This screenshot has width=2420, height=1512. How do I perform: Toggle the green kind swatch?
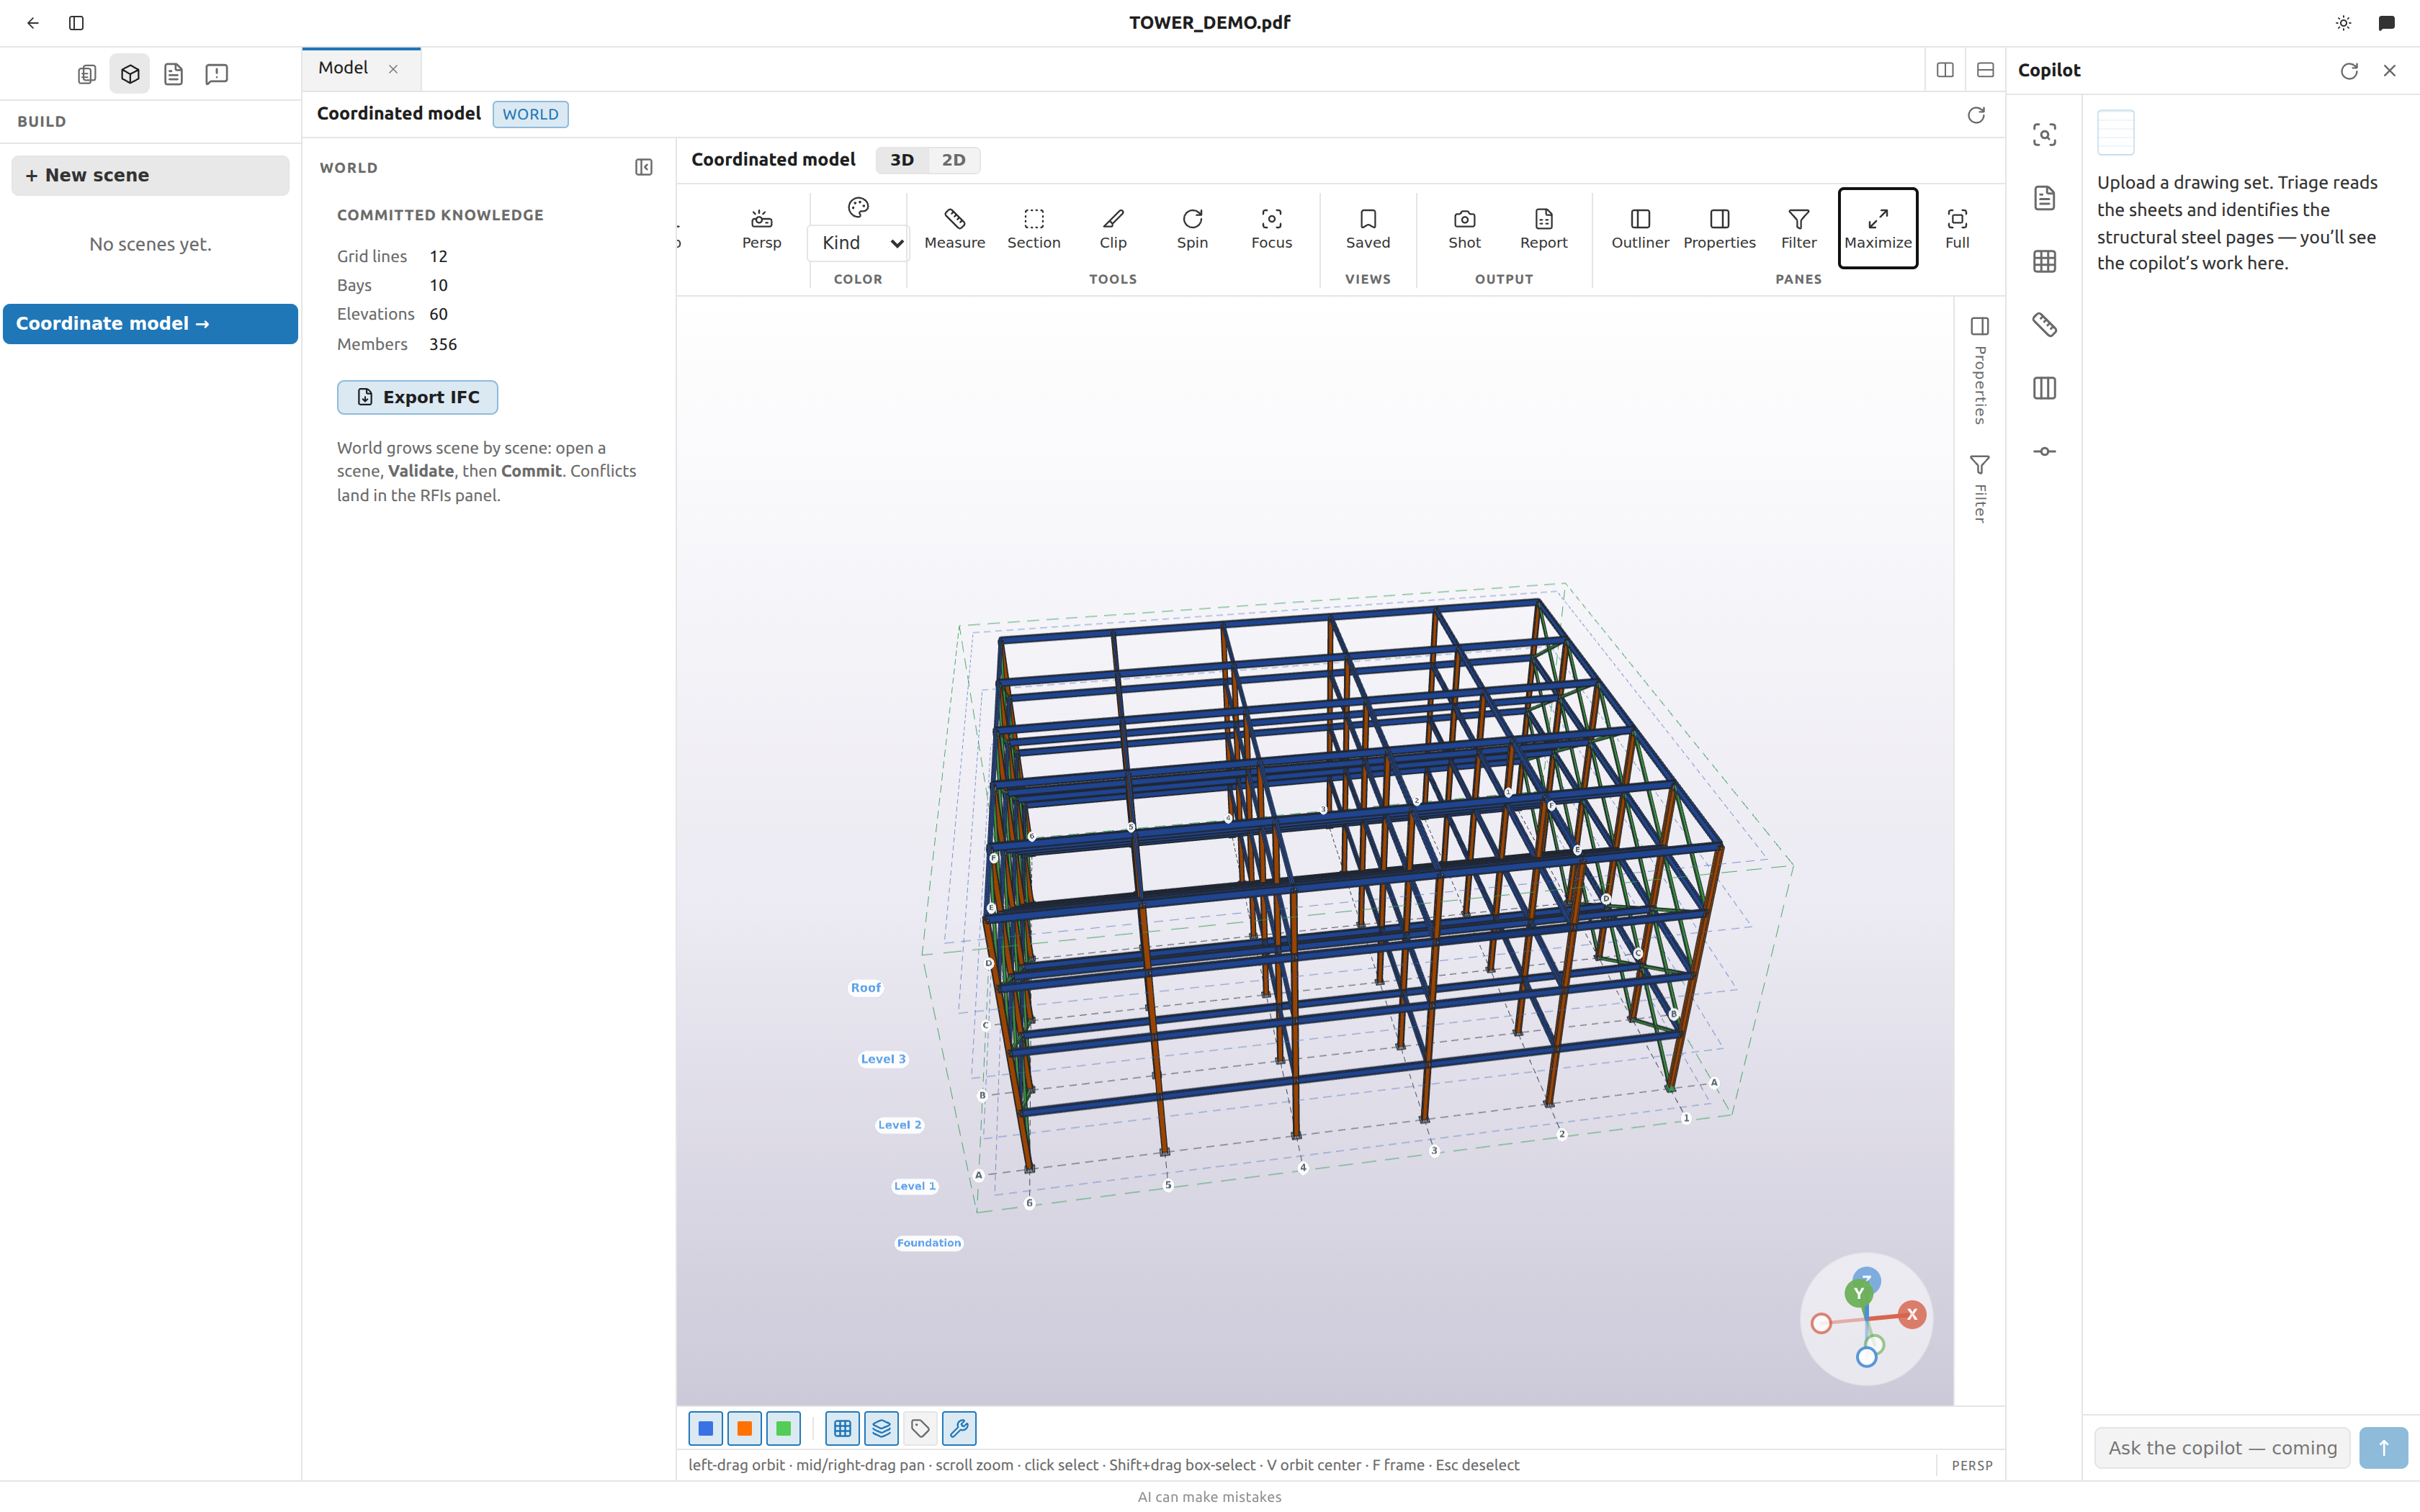[783, 1428]
